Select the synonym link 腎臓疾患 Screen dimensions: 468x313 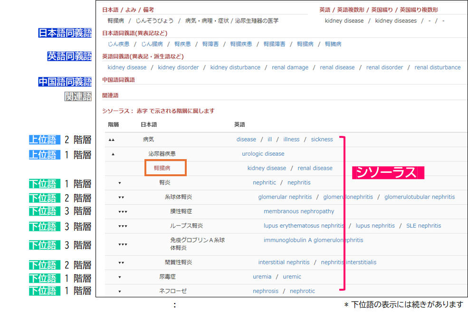[241, 44]
